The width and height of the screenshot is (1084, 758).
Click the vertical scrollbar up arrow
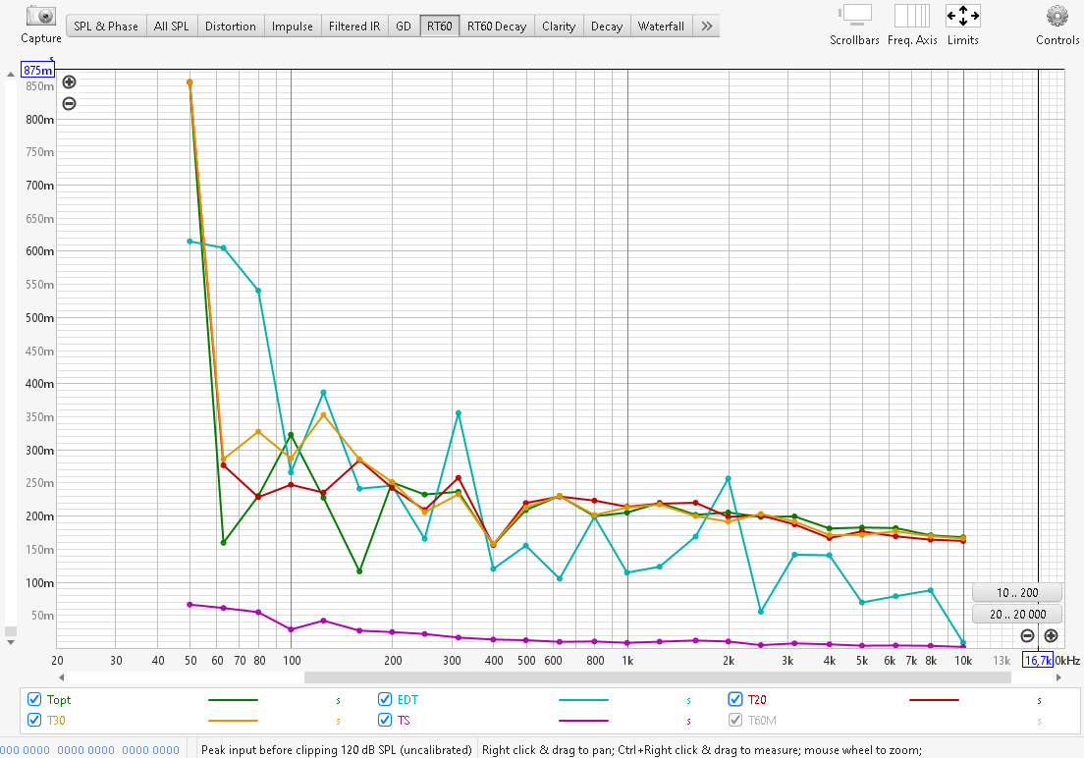[11, 74]
